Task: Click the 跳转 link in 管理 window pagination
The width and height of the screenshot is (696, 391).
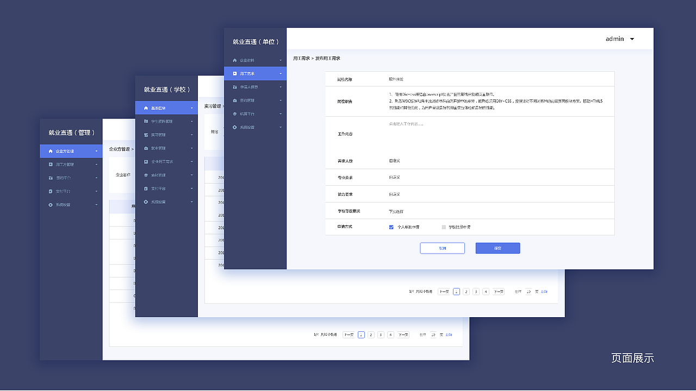Action: [449, 335]
